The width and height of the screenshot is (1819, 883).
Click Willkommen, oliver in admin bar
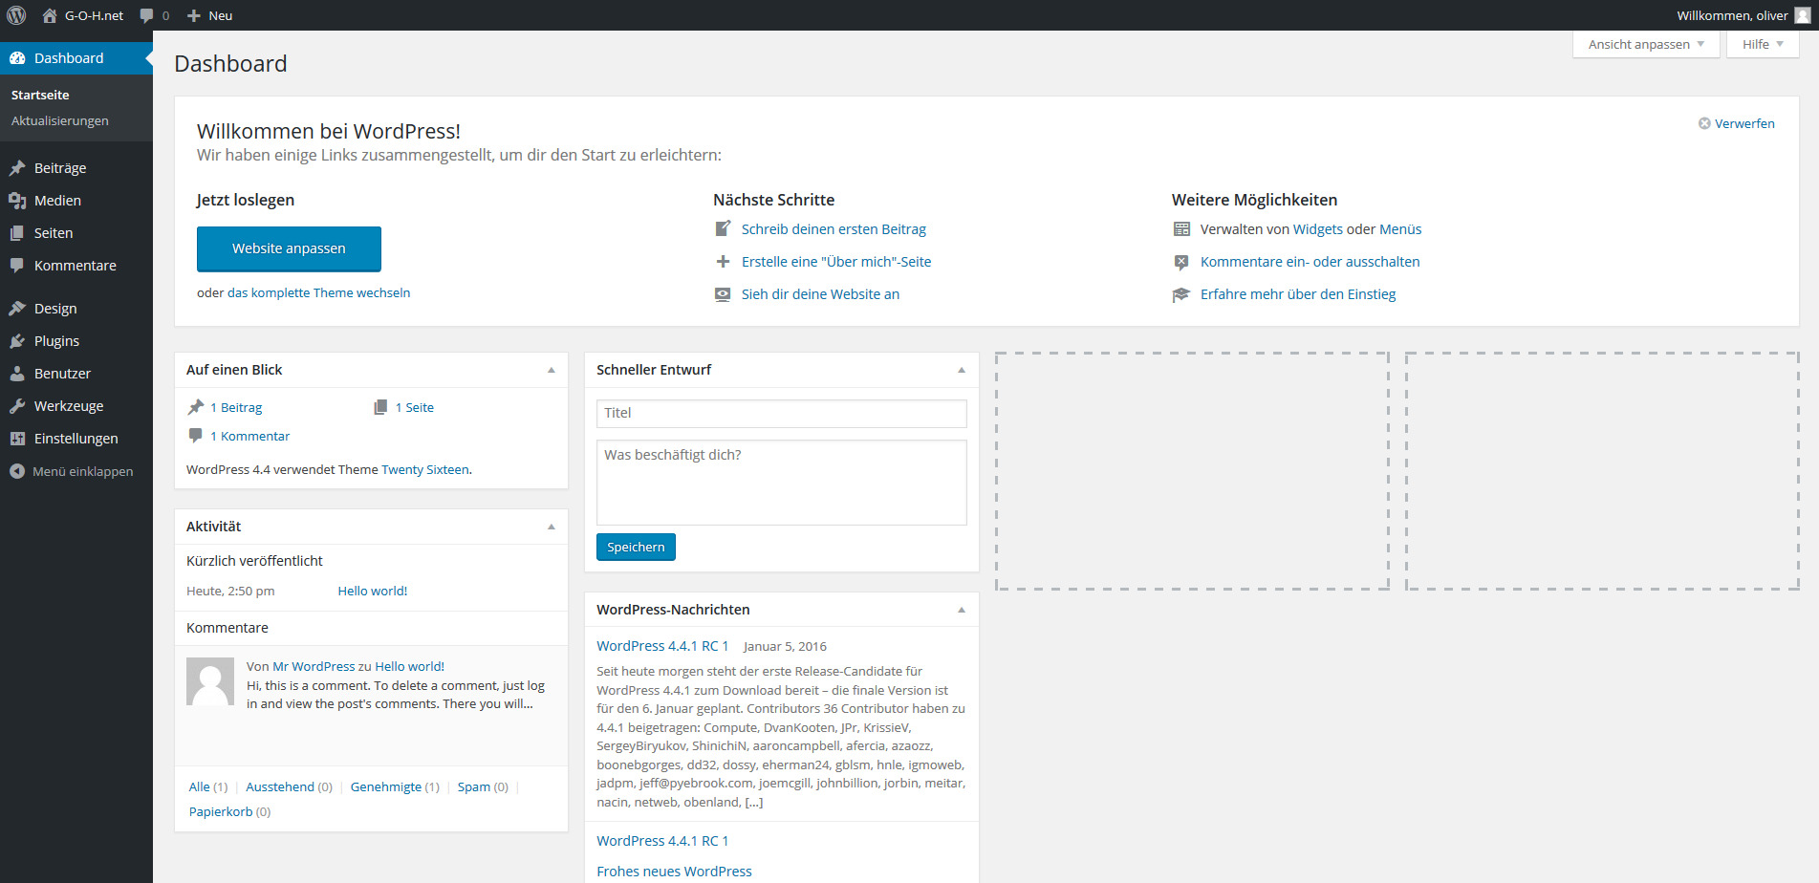click(x=1732, y=15)
